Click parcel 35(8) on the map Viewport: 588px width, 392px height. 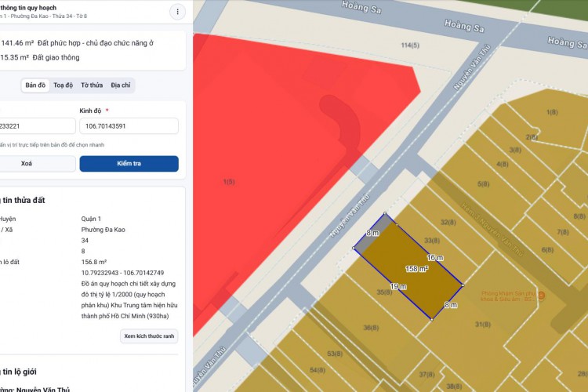point(383,292)
